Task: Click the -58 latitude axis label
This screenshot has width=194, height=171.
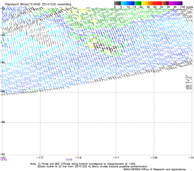Action: click(2, 122)
